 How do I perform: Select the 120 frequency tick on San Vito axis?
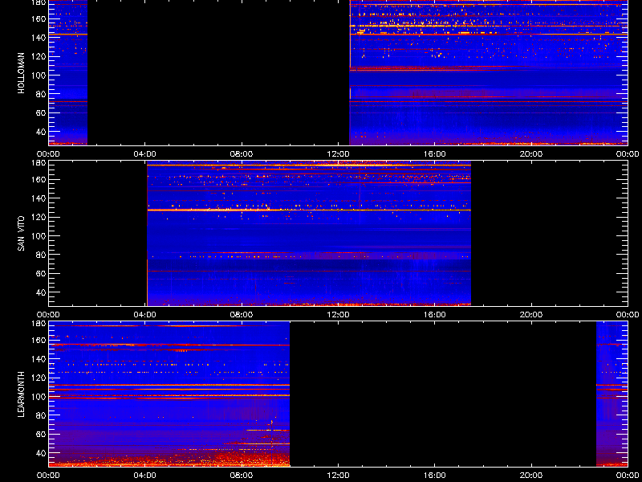39,217
